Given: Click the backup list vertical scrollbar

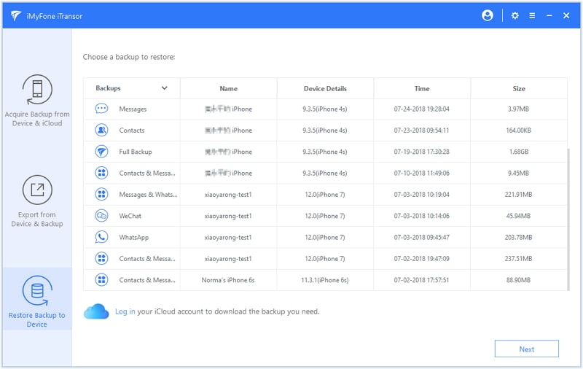Looking at the screenshot, I should point(568,220).
